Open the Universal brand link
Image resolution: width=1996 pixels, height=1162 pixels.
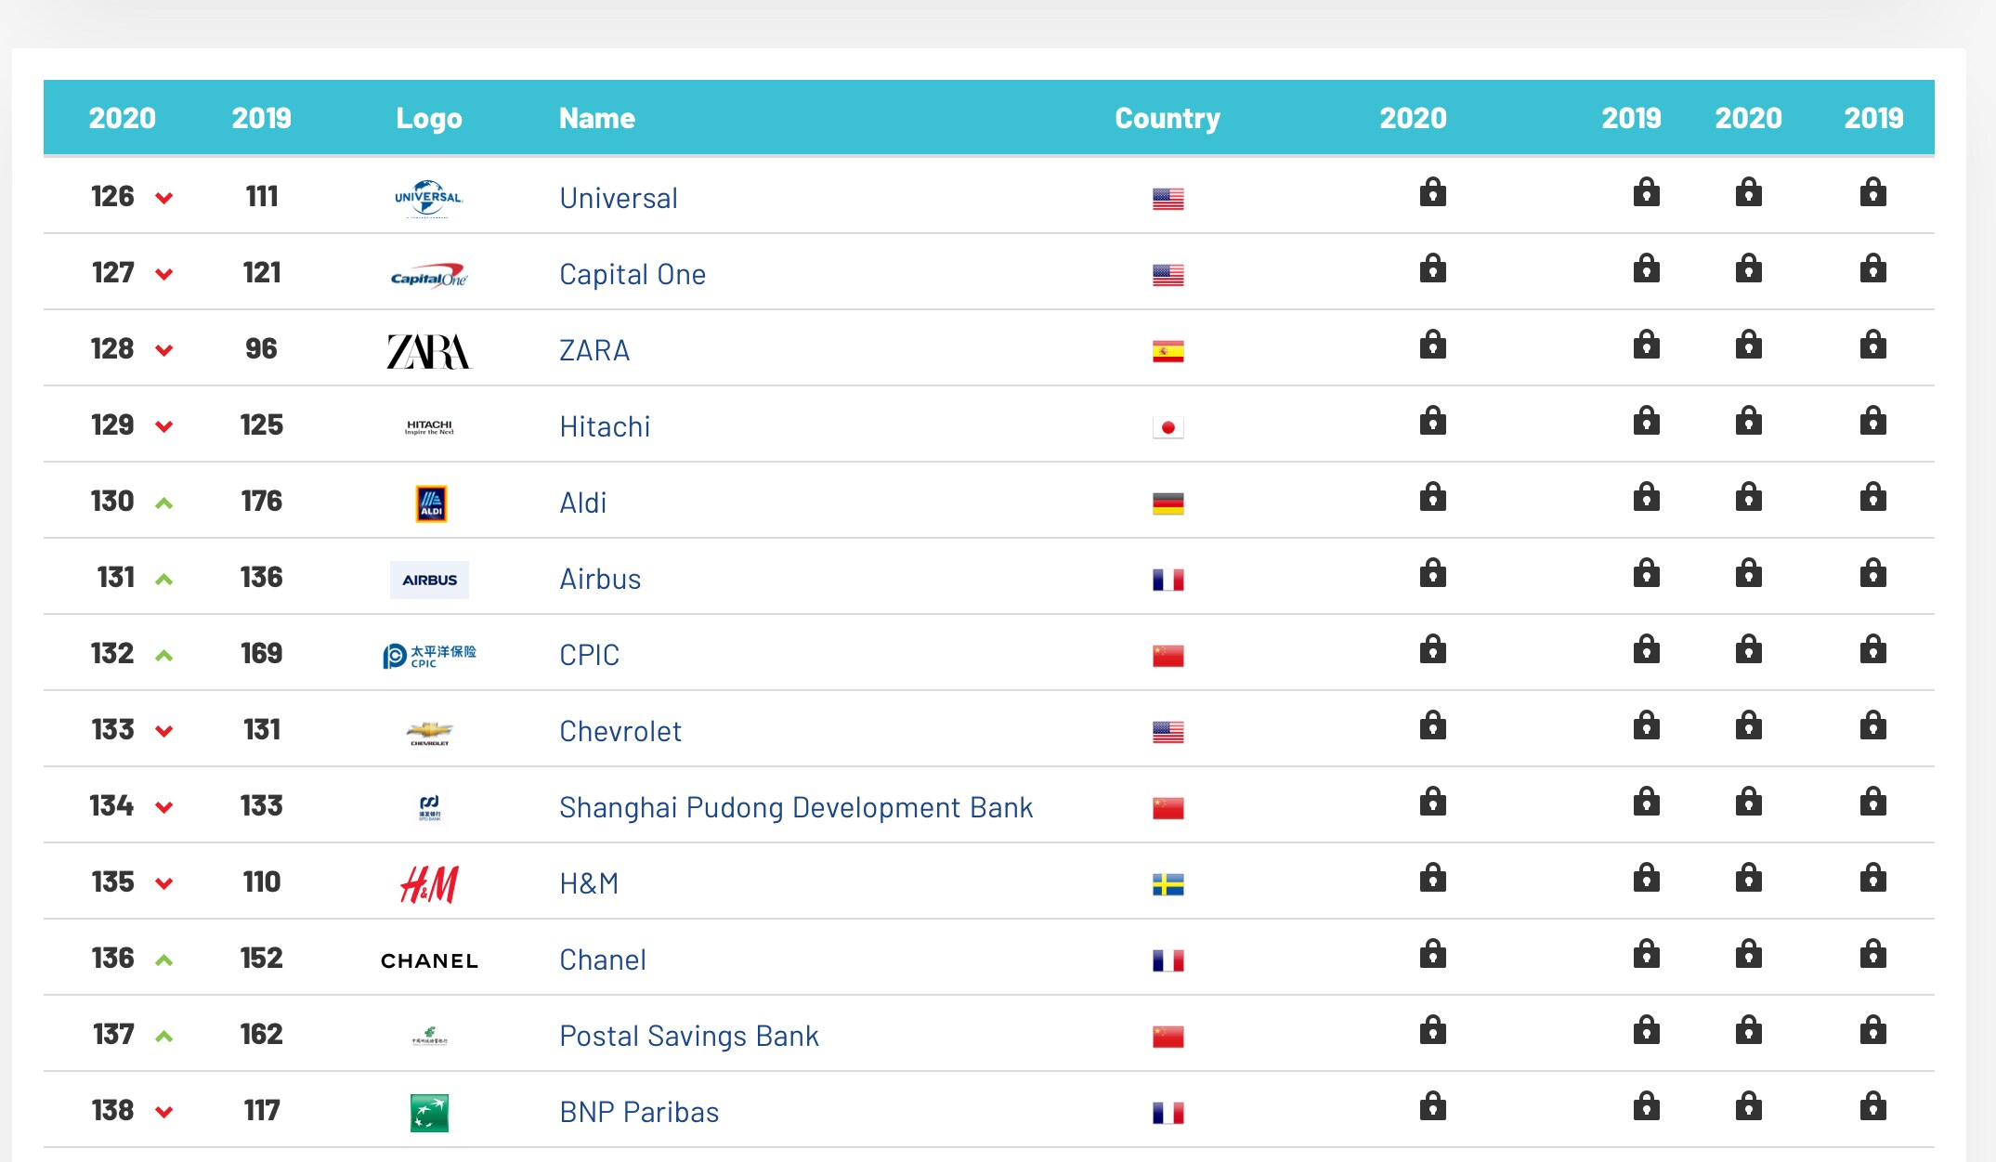click(x=619, y=198)
